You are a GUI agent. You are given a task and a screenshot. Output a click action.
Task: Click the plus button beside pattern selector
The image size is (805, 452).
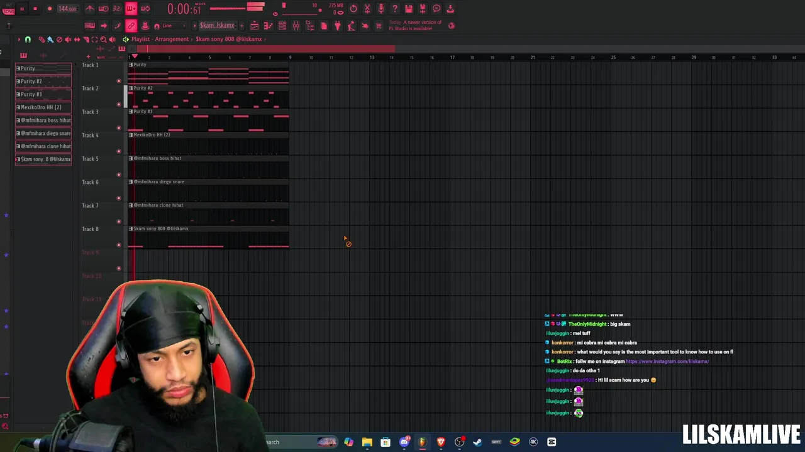click(240, 26)
